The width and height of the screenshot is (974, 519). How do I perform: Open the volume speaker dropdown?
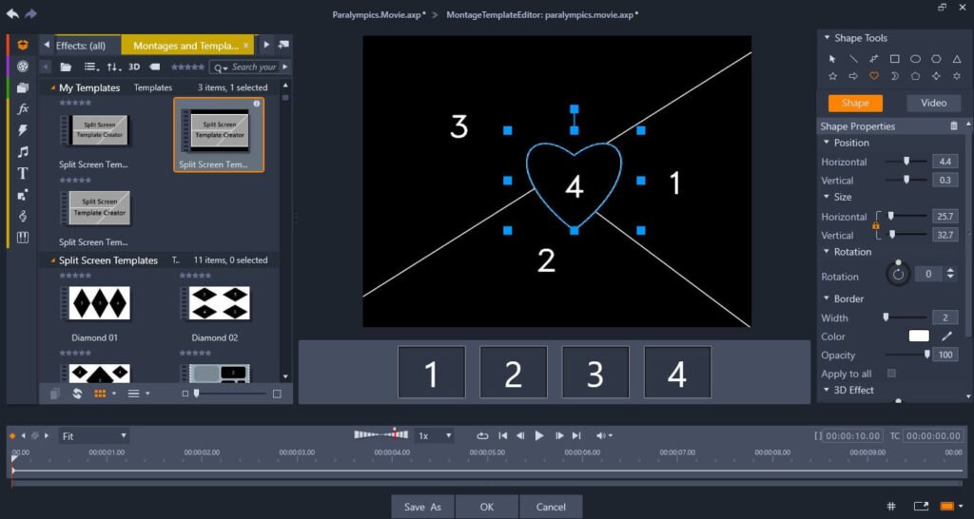pyautogui.click(x=604, y=435)
